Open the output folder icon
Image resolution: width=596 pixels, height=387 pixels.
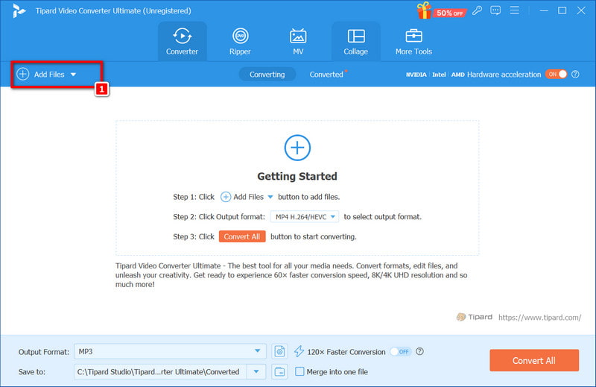pyautogui.click(x=279, y=372)
